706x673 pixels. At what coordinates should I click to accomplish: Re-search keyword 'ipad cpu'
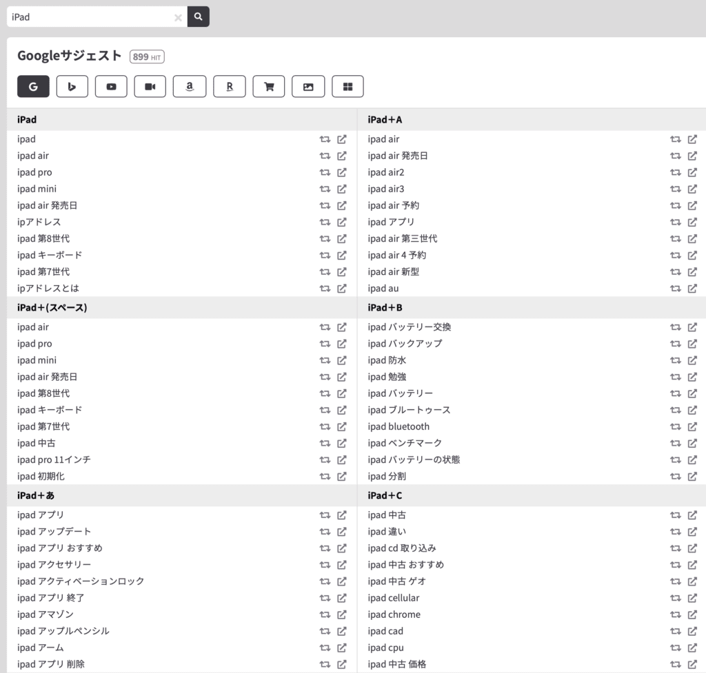(675, 648)
